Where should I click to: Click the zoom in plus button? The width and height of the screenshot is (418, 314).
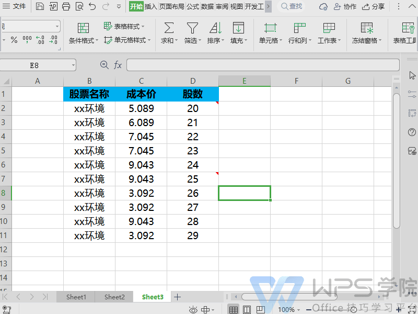click(399, 310)
